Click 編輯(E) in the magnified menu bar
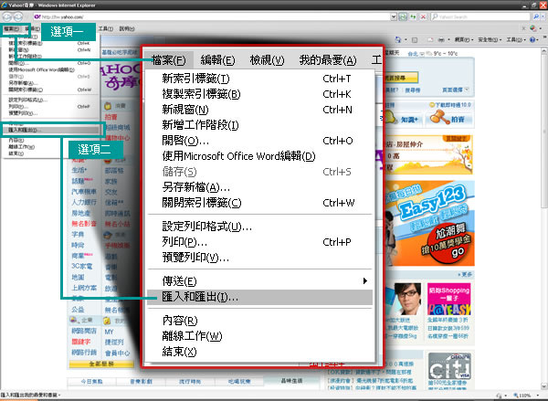 coord(217,60)
